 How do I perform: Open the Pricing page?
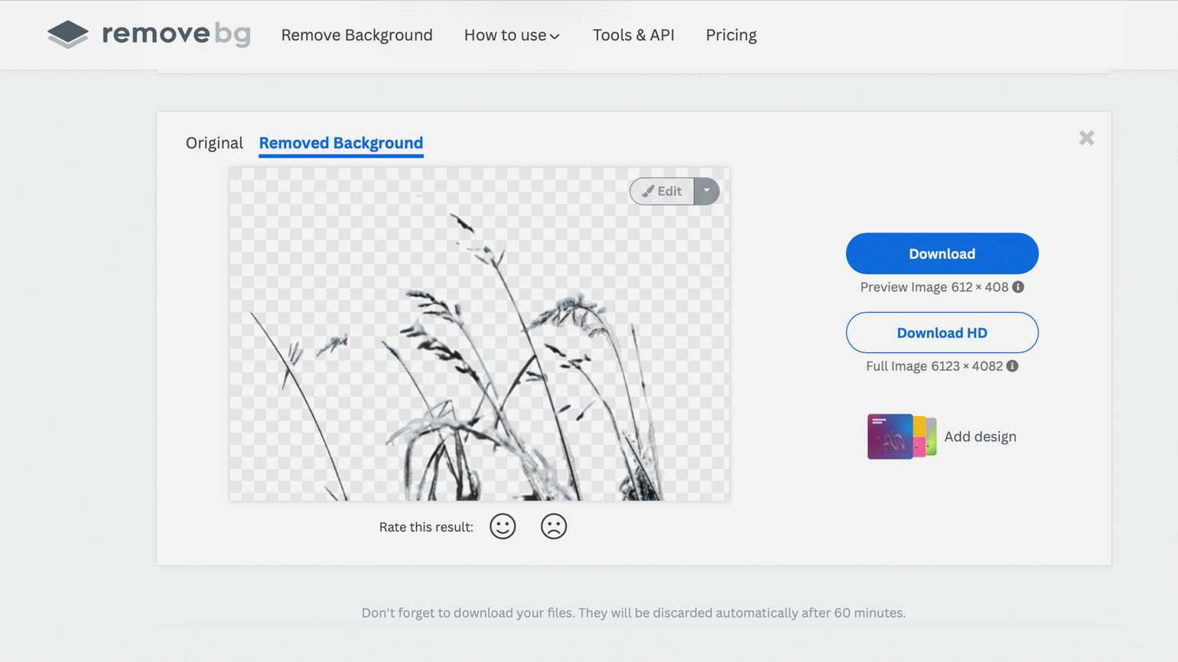coord(731,35)
